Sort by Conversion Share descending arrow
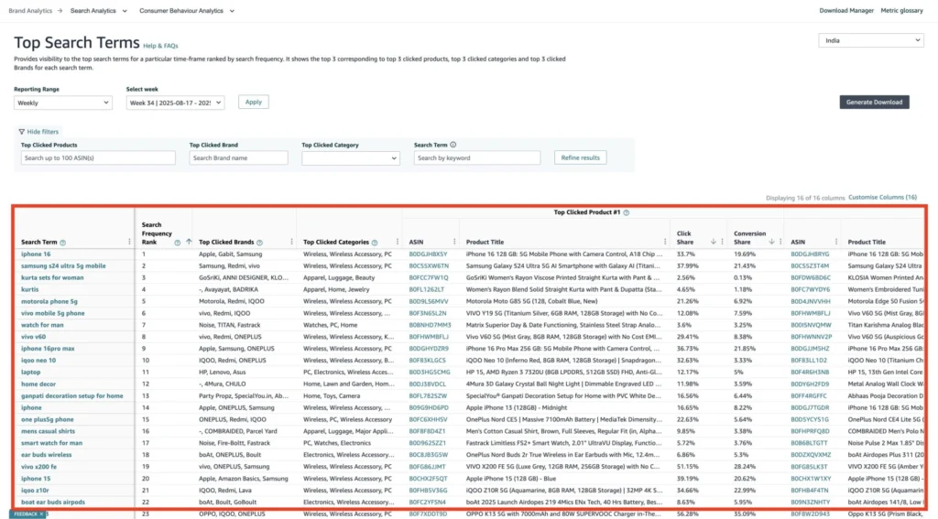Image resolution: width=938 pixels, height=519 pixels. pyautogui.click(x=771, y=243)
